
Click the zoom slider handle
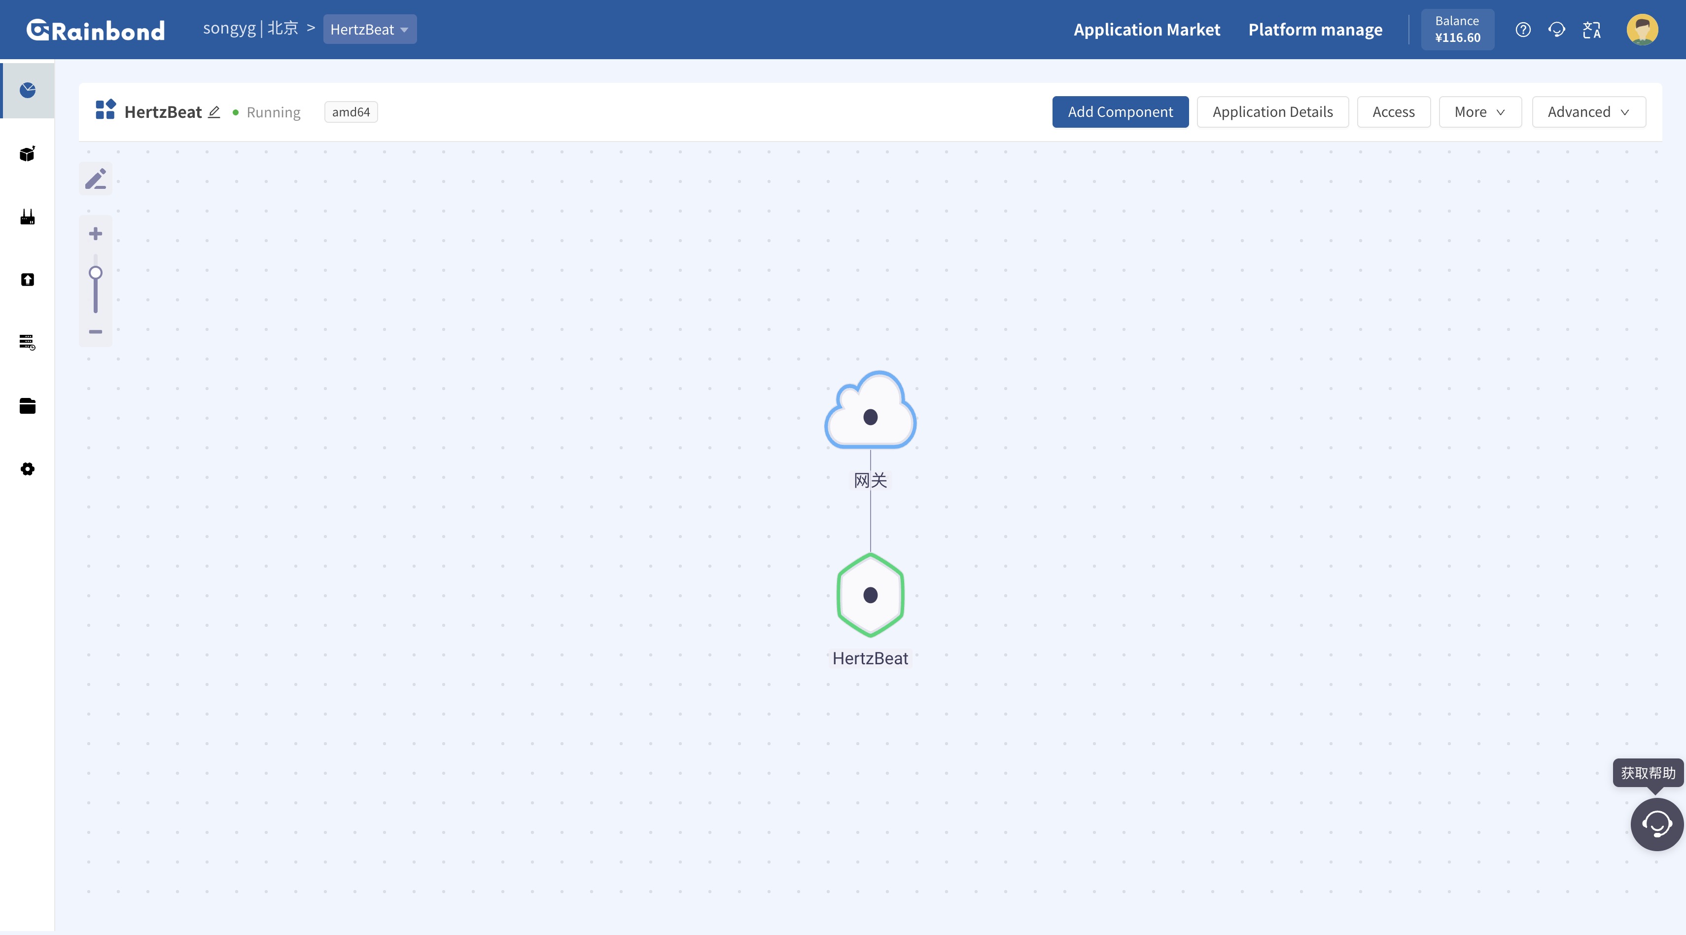[96, 272]
